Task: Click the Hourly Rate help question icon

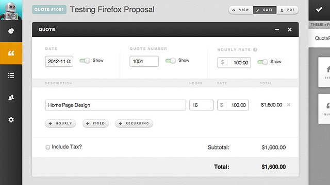Action: pyautogui.click(x=255, y=50)
